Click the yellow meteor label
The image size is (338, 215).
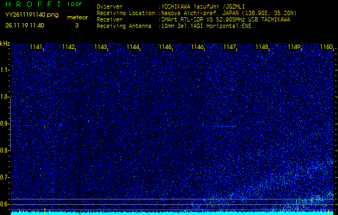click(x=77, y=17)
